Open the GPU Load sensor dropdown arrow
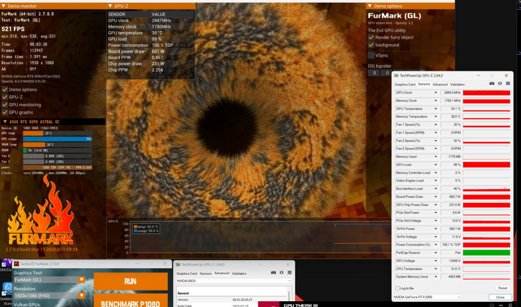The width and height of the screenshot is (521, 307). point(436,165)
